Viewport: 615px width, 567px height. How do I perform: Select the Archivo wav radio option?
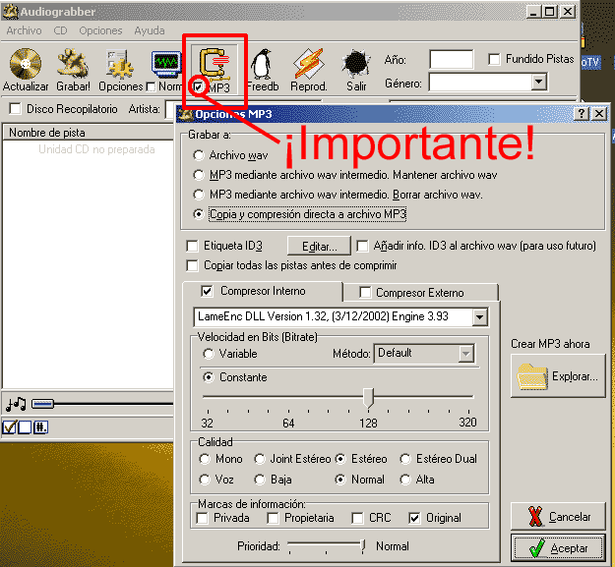(x=199, y=155)
